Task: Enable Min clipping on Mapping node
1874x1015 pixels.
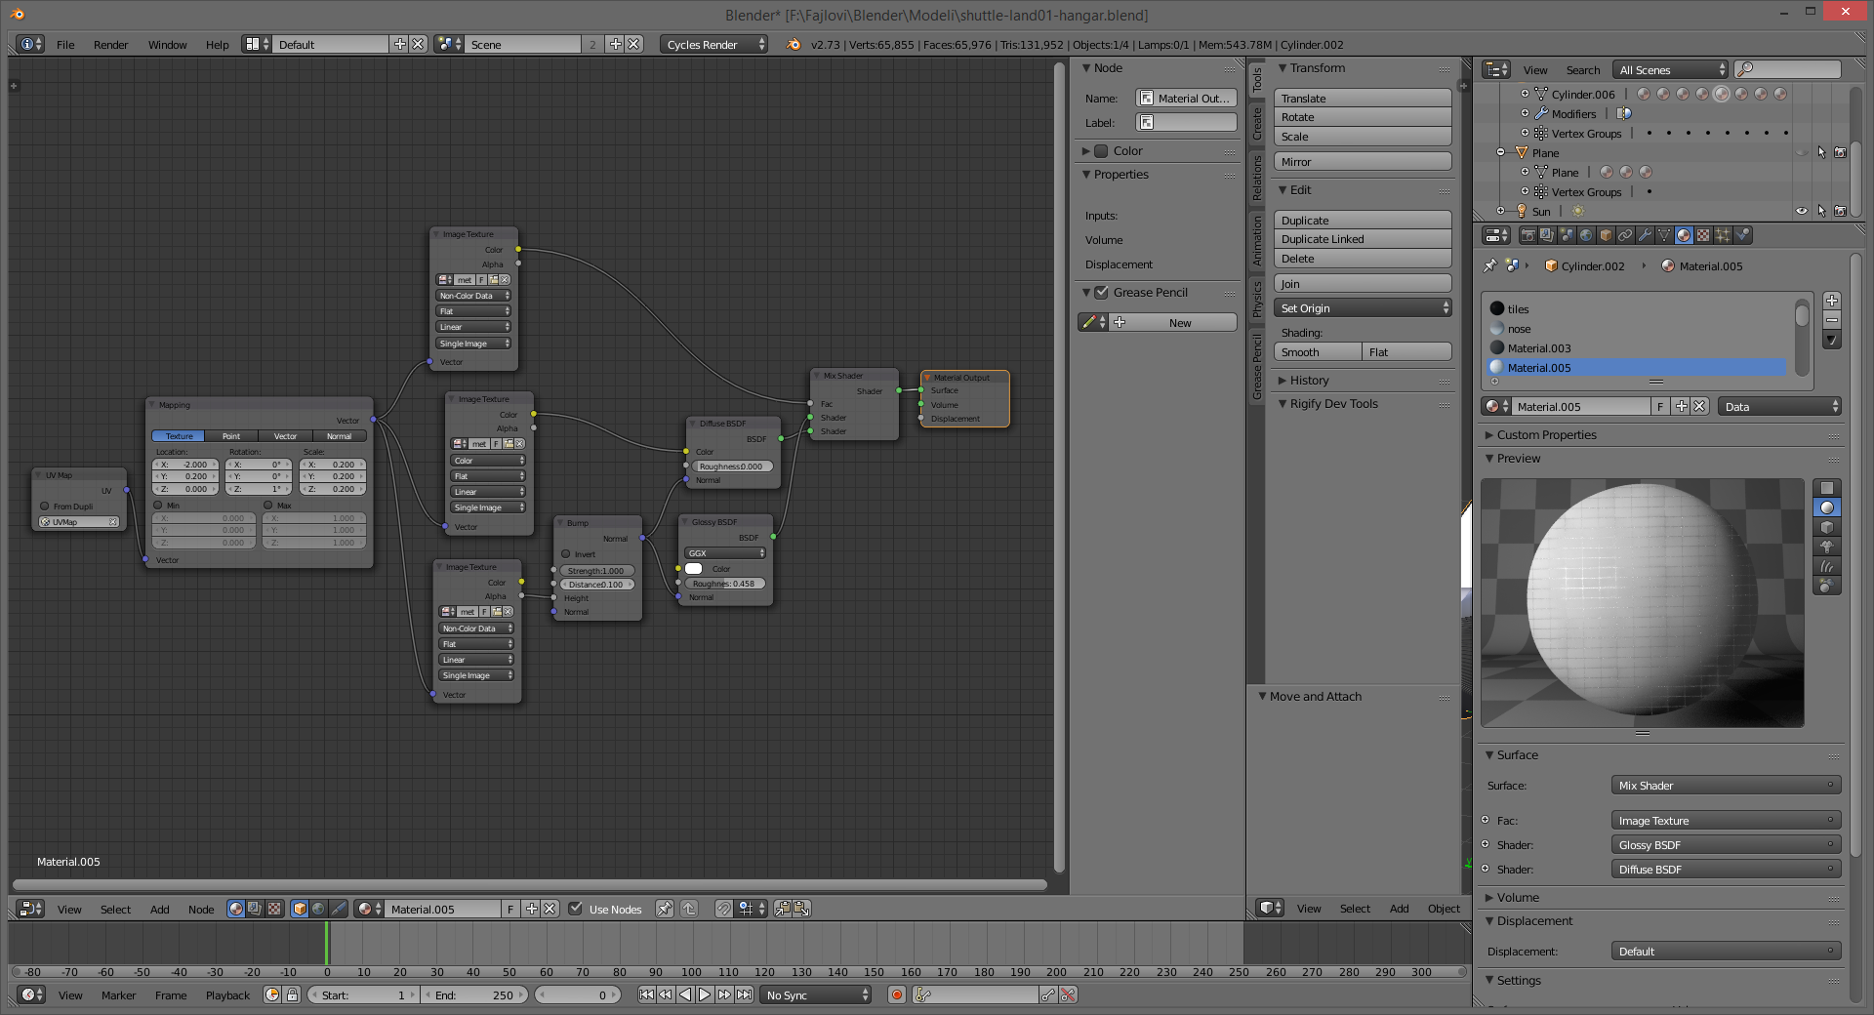Action: coord(158,506)
